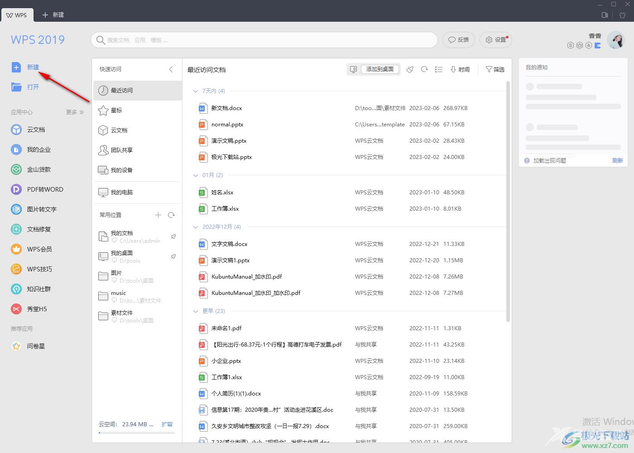The width and height of the screenshot is (634, 453).
Task: Click the document list vertical scrollbar
Action: 508,202
